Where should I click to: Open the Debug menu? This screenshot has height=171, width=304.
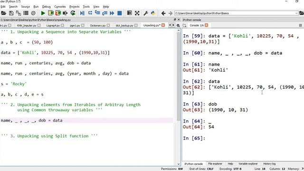(x=47, y=7)
